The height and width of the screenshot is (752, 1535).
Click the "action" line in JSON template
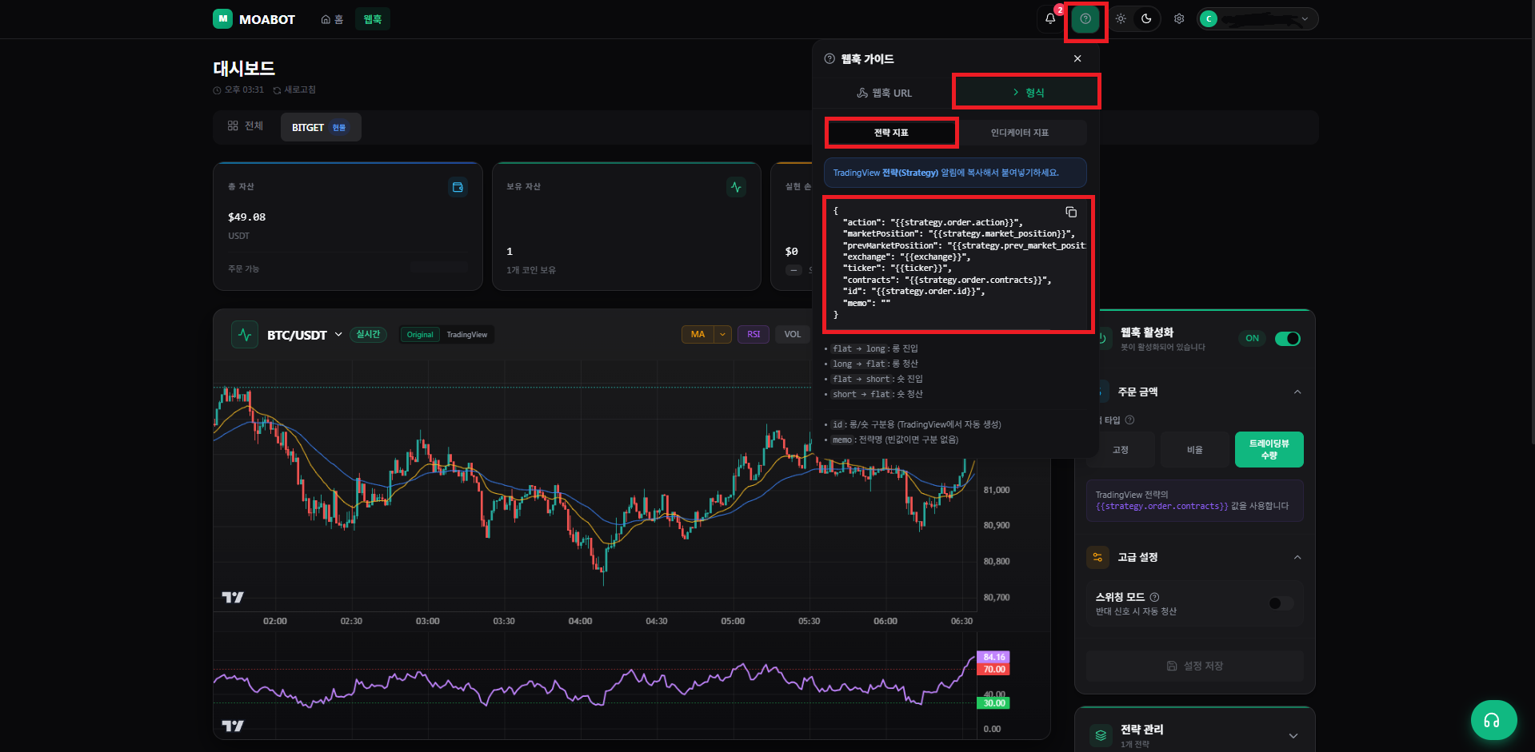(933, 222)
